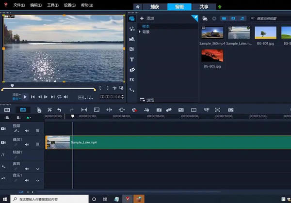Open the FX filter library

pyautogui.click(x=132, y=79)
